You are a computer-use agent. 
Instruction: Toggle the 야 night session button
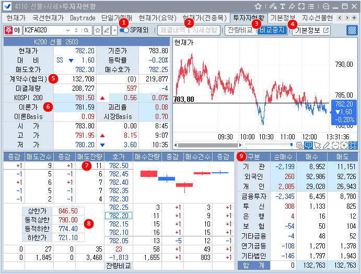click(x=17, y=30)
